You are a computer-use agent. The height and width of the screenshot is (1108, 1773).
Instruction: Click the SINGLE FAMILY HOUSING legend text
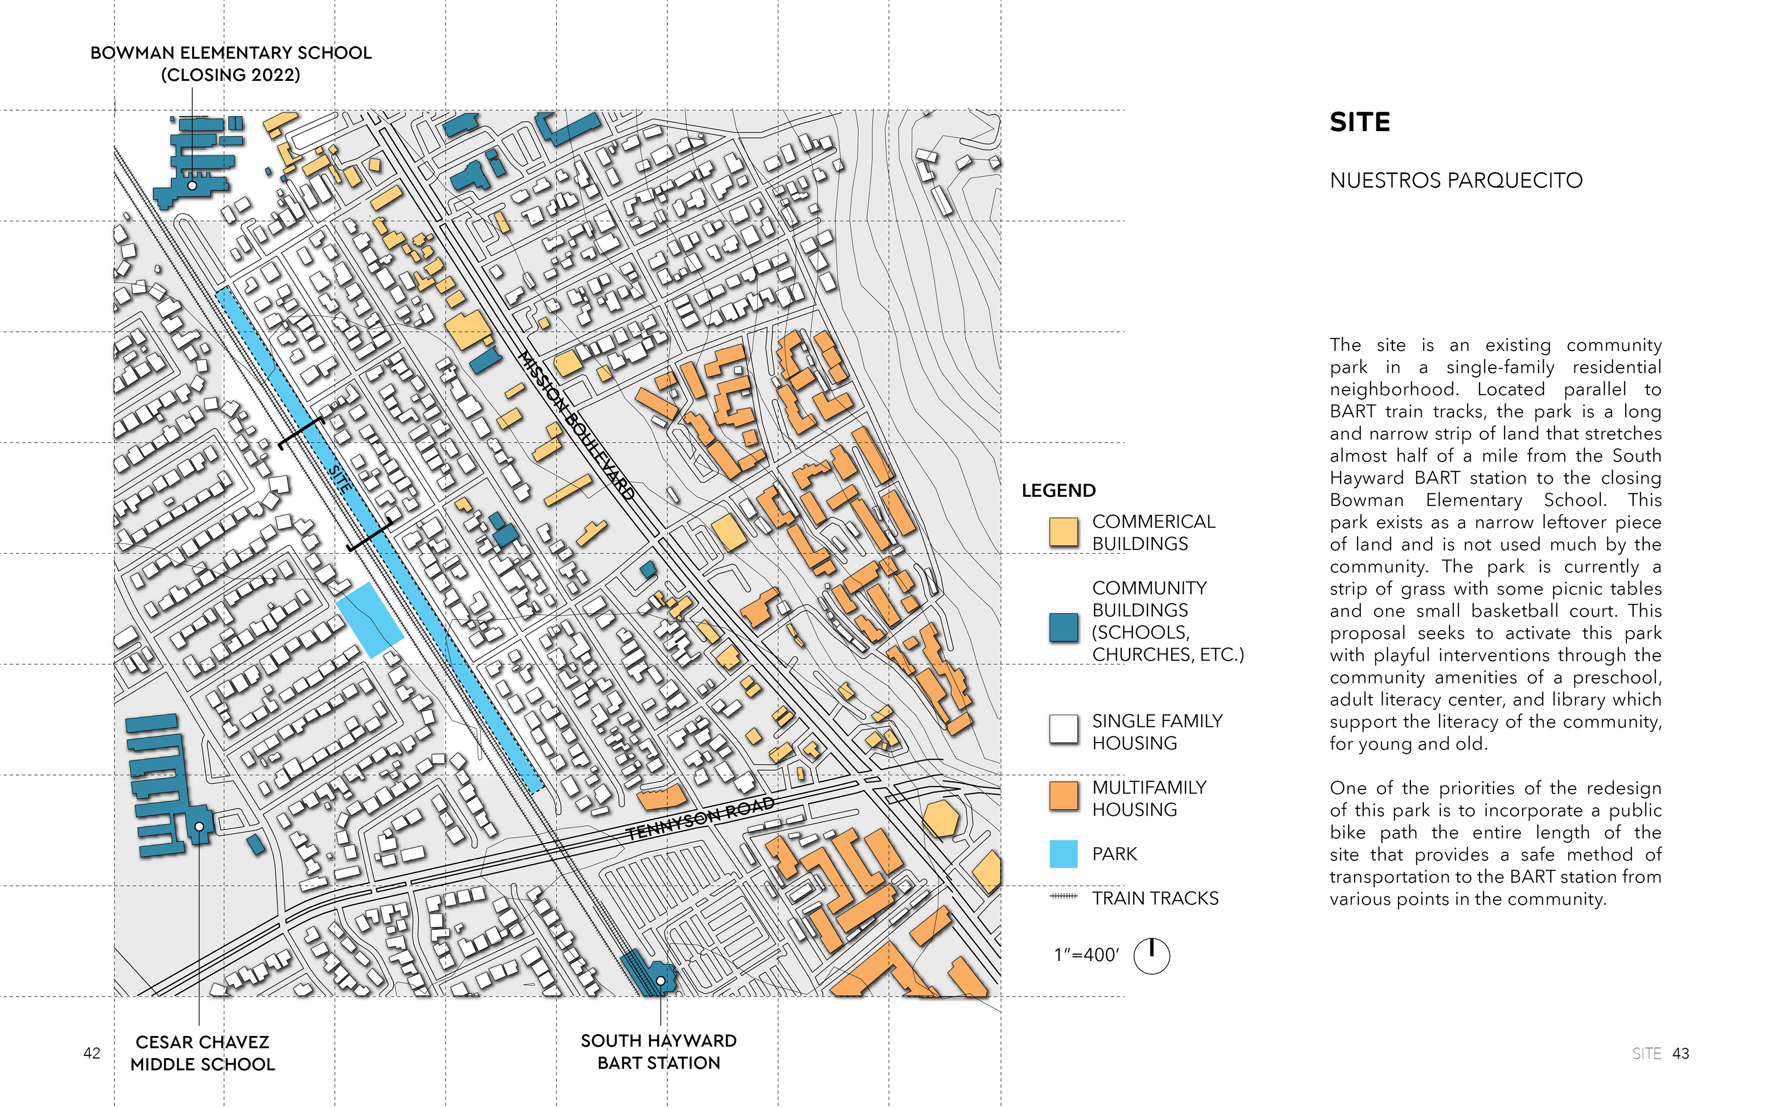(x=1157, y=732)
